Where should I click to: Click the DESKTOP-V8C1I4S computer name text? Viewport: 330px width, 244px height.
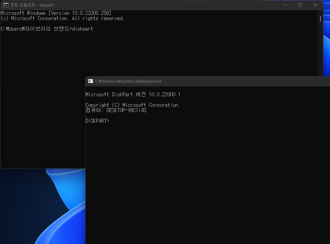pos(126,110)
